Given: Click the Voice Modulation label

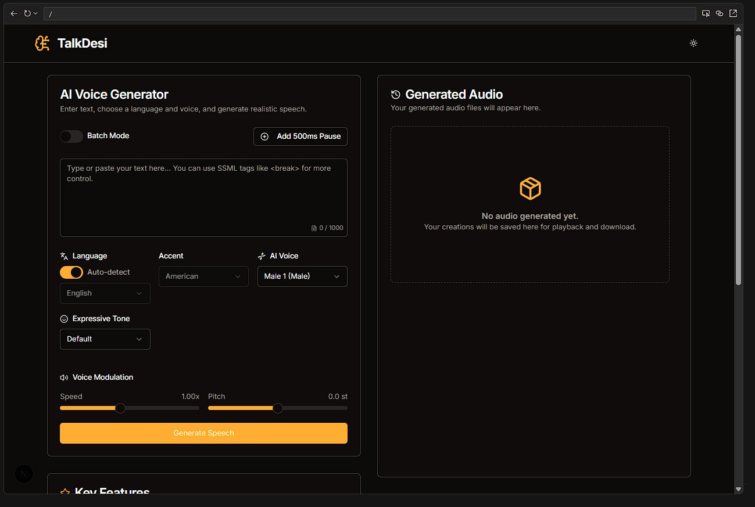Looking at the screenshot, I should pos(103,377).
